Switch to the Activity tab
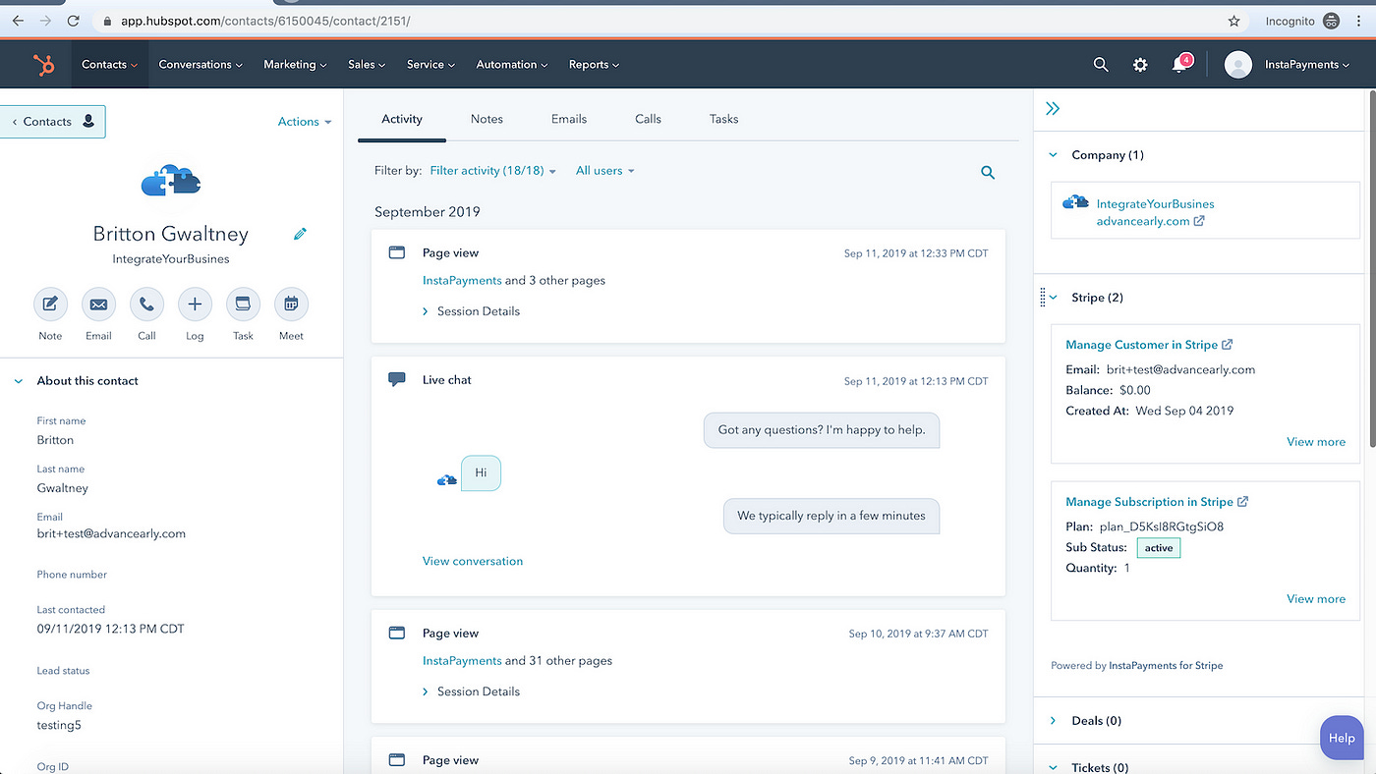Screen dimensions: 1376x774 pyautogui.click(x=402, y=119)
